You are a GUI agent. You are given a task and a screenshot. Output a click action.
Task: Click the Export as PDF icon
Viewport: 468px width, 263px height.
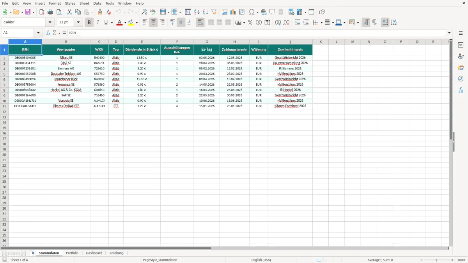(42, 12)
